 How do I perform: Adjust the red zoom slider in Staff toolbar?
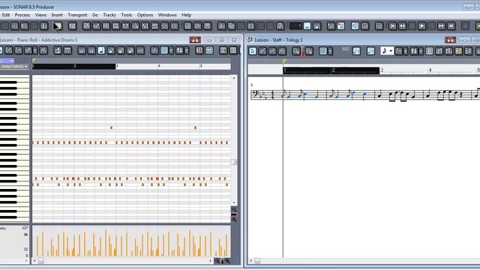303,52
